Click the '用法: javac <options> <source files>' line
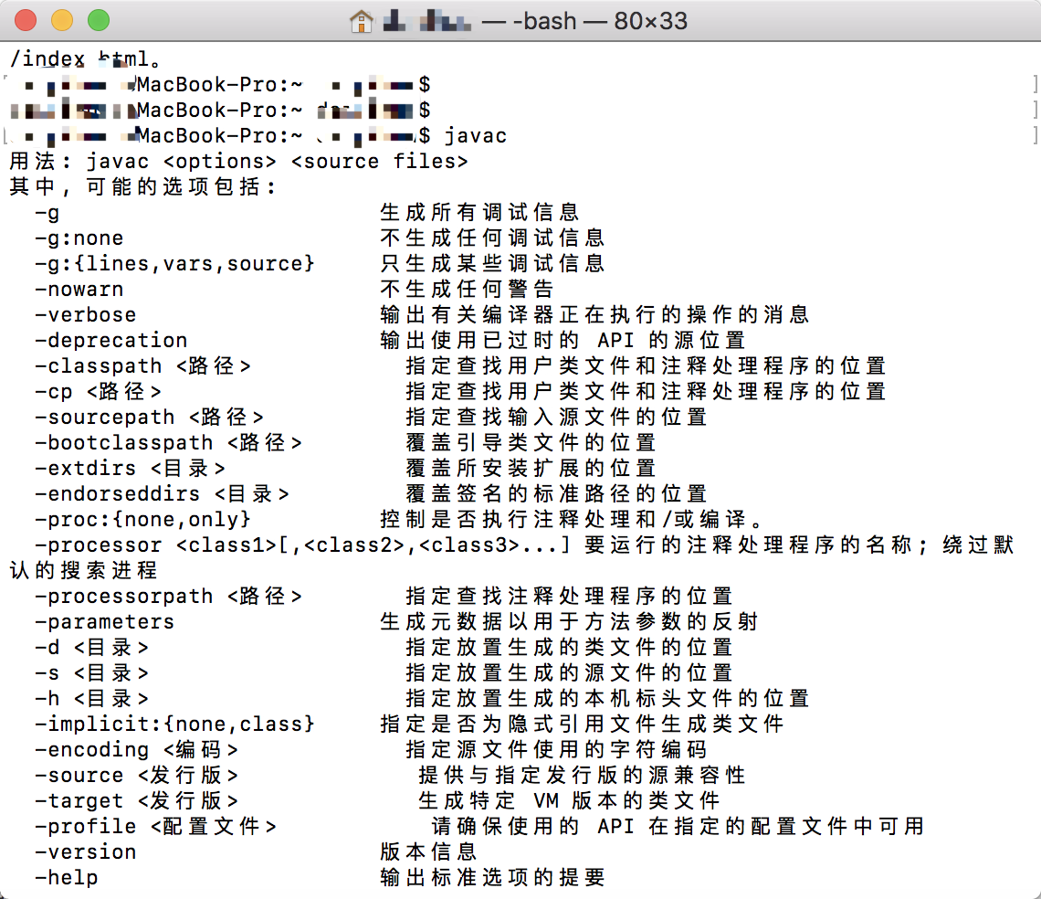This screenshot has width=1041, height=899. pos(239,162)
